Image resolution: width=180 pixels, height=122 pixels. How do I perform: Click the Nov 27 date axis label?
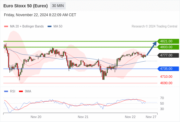[151, 117]
